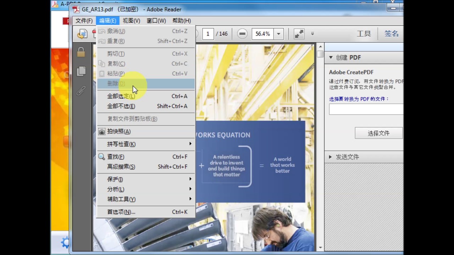
Task: Click the scroll up arrow of document
Action: point(320,46)
